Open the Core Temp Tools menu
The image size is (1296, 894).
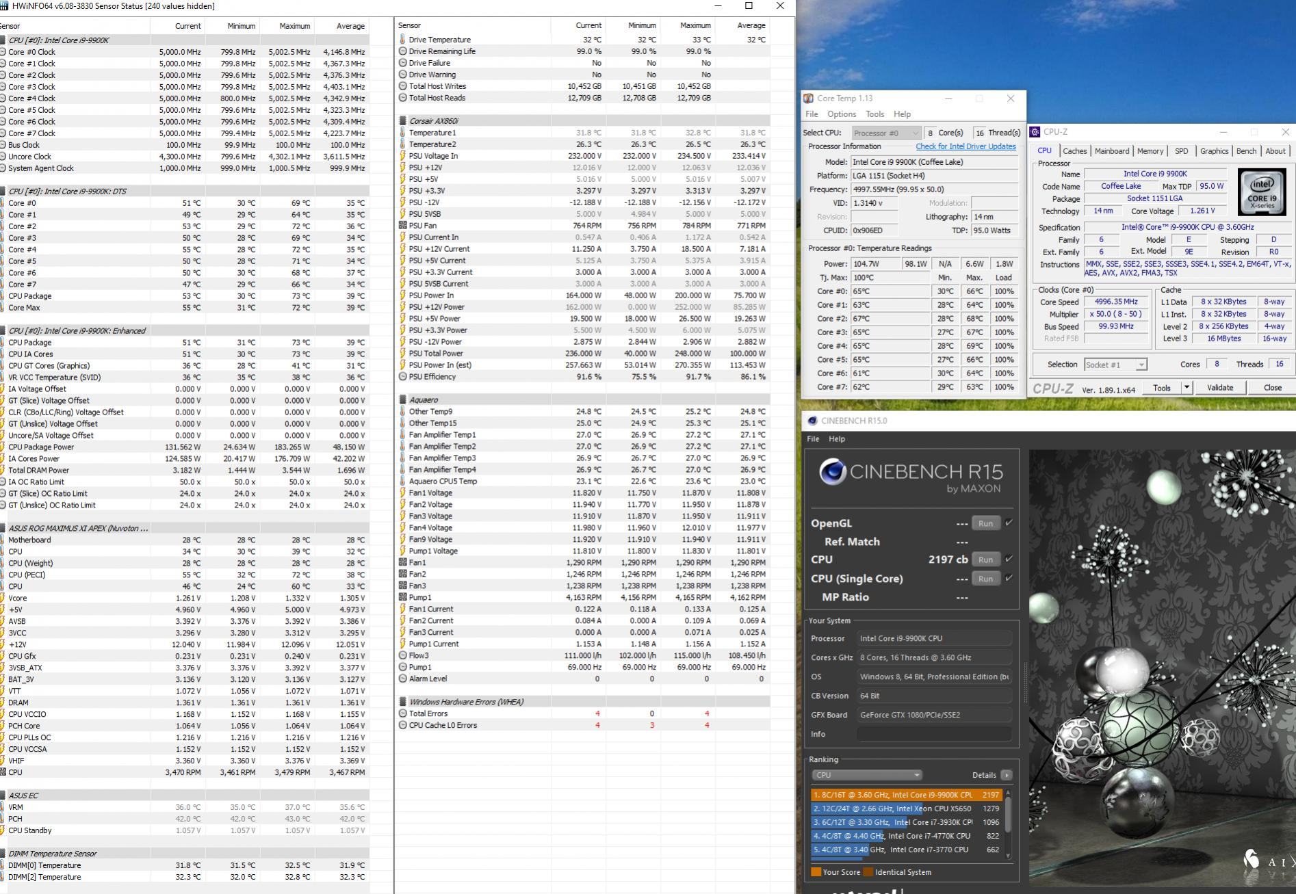click(x=874, y=114)
